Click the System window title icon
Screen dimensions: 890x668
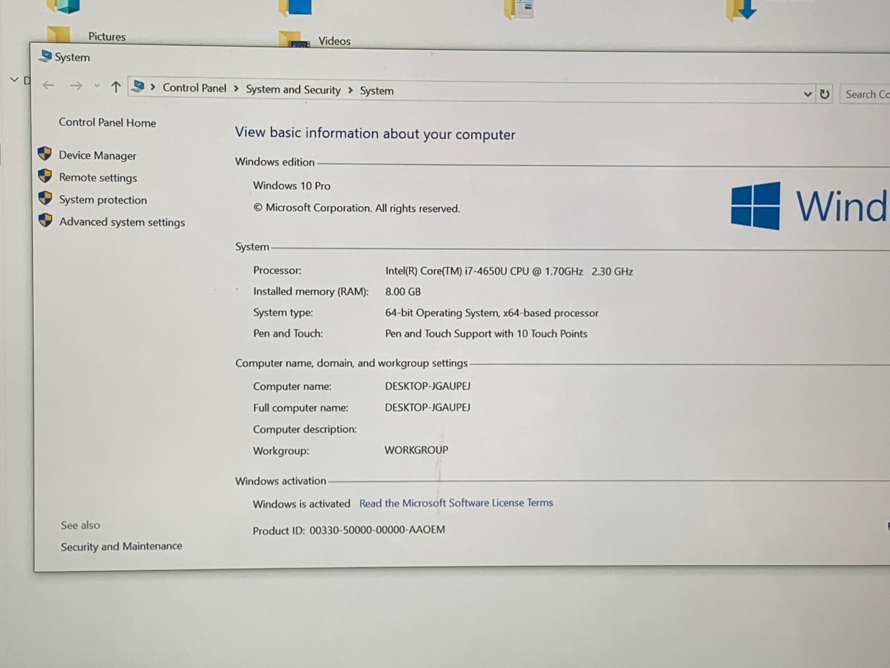point(46,56)
